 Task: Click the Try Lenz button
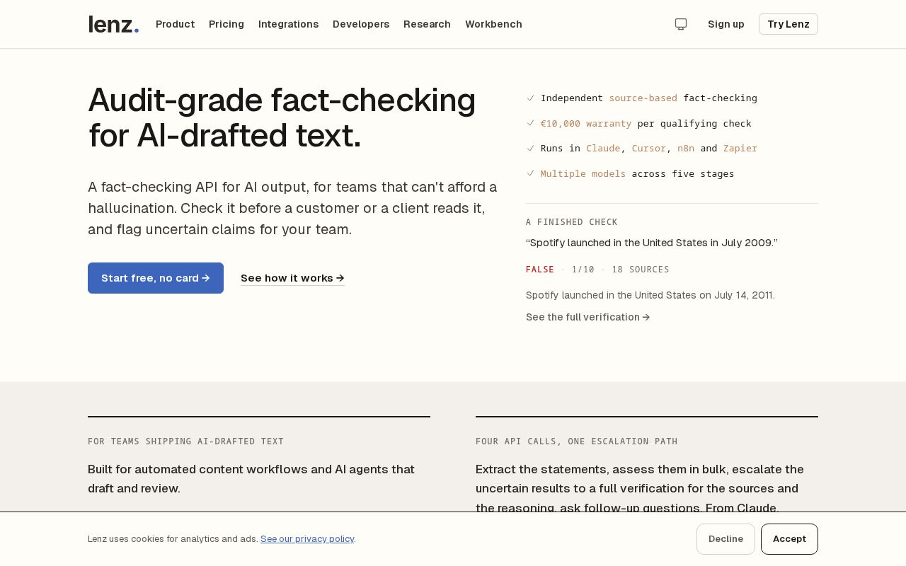789,24
